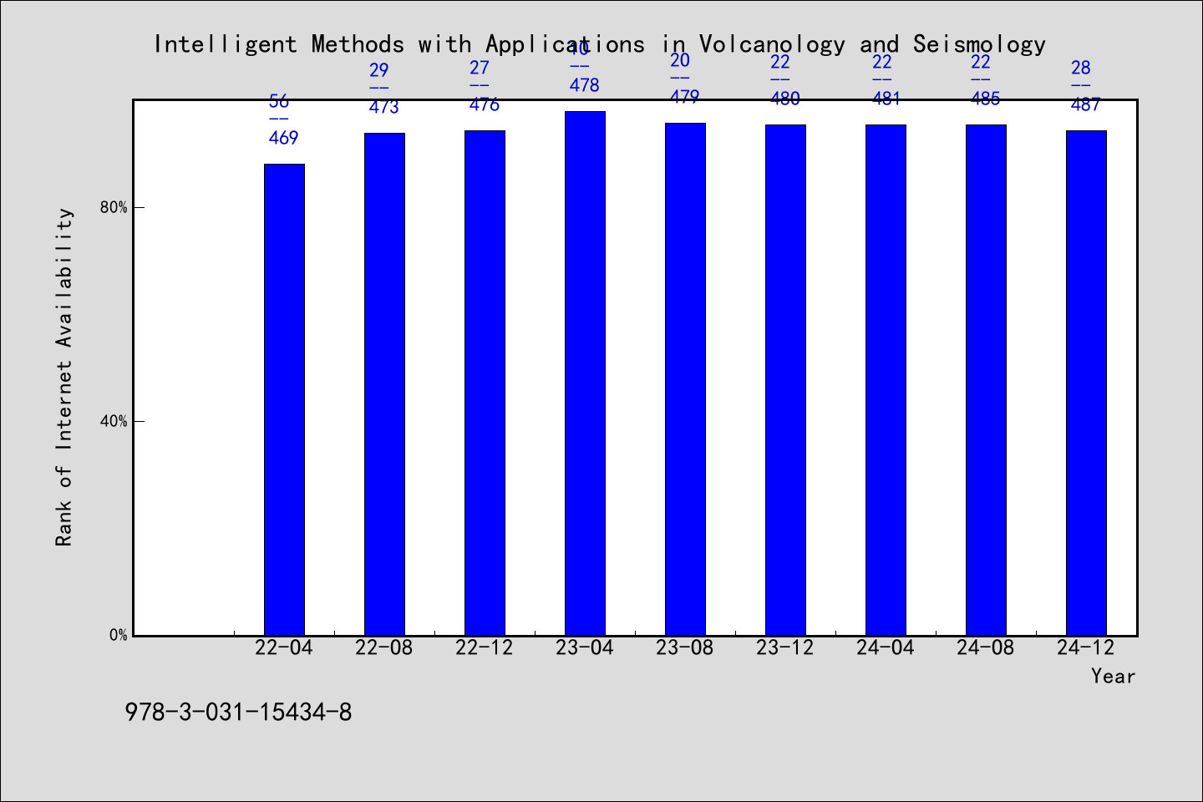Click the blue bar for 22-12
1203x802 pixels.
(x=485, y=383)
